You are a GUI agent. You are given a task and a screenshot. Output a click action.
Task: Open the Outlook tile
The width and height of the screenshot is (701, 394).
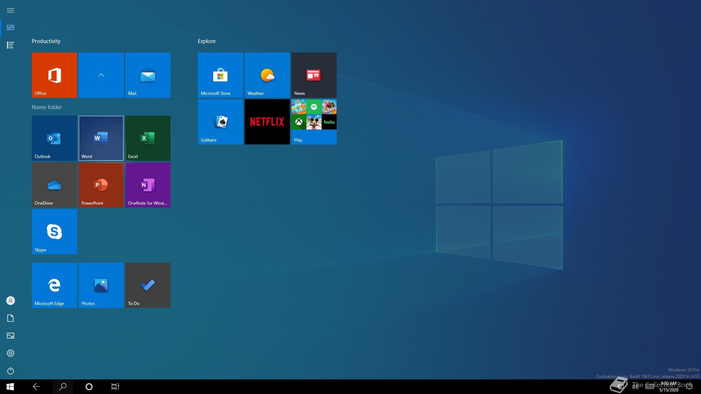click(54, 138)
